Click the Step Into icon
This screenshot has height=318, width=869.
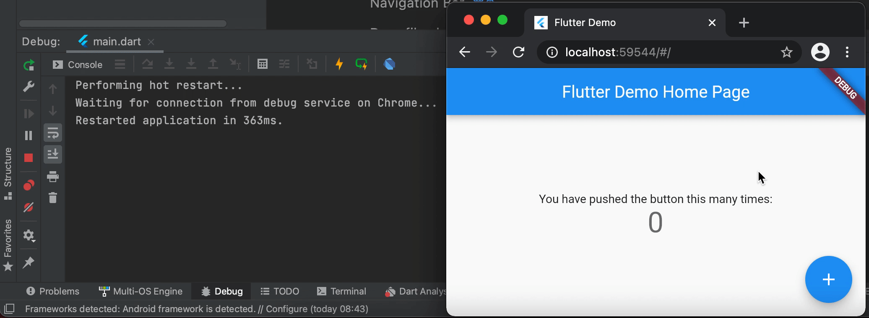point(191,64)
